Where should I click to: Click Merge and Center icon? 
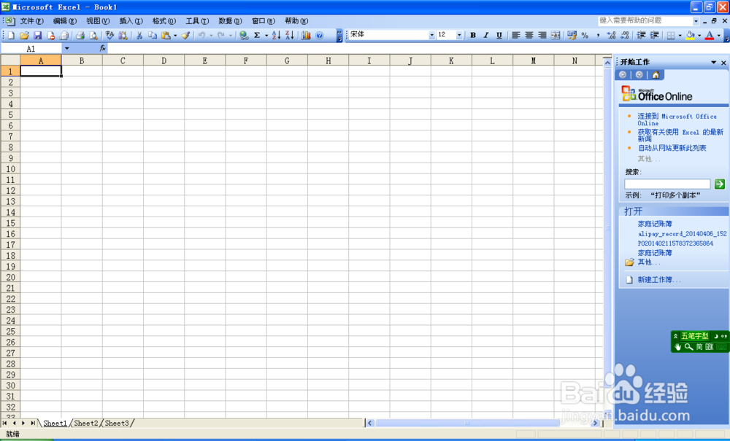coord(556,35)
